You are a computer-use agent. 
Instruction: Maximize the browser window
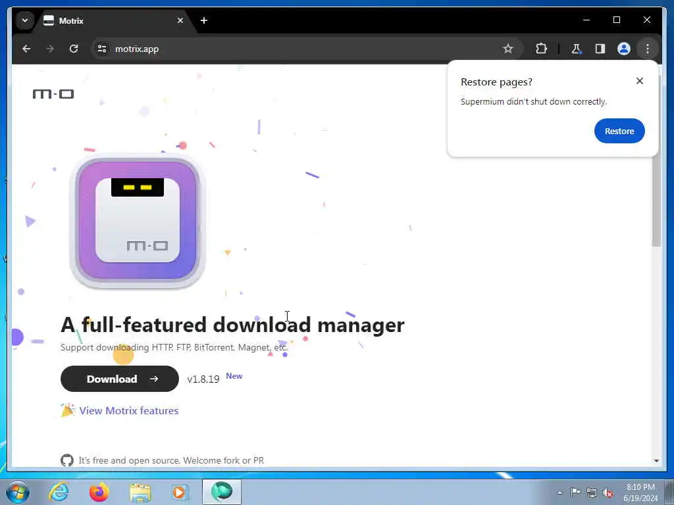click(x=616, y=20)
